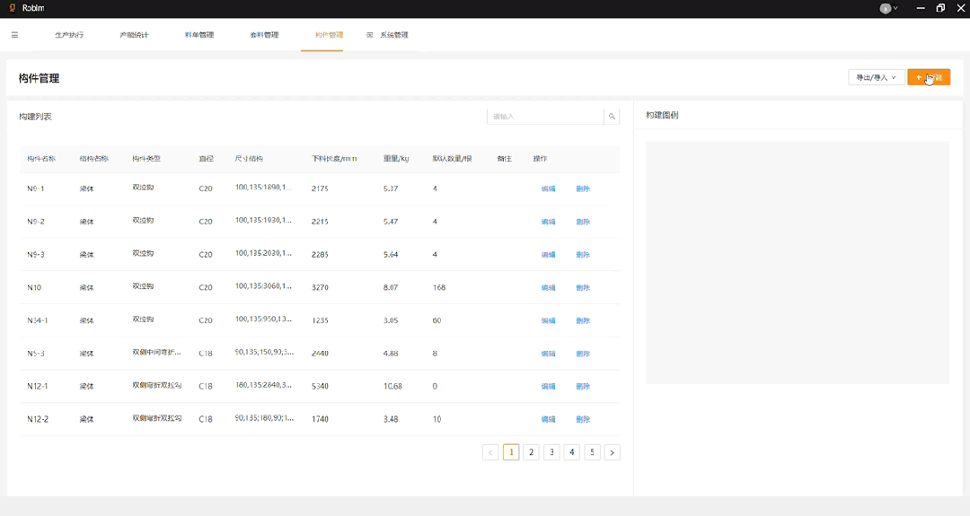Select the N9-2 component name cell
Viewport: 970px width, 516px height.
tap(36, 222)
